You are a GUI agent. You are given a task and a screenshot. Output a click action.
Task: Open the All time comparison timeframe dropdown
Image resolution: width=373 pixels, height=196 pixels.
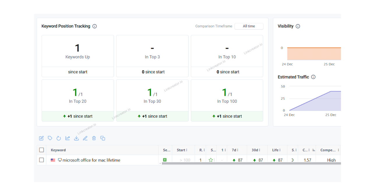click(249, 26)
